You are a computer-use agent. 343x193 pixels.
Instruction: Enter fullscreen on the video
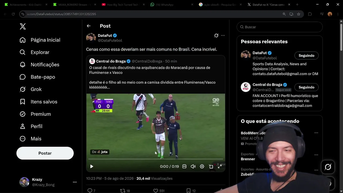219,166
